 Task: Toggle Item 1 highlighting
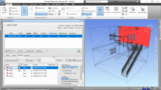tap(65, 68)
